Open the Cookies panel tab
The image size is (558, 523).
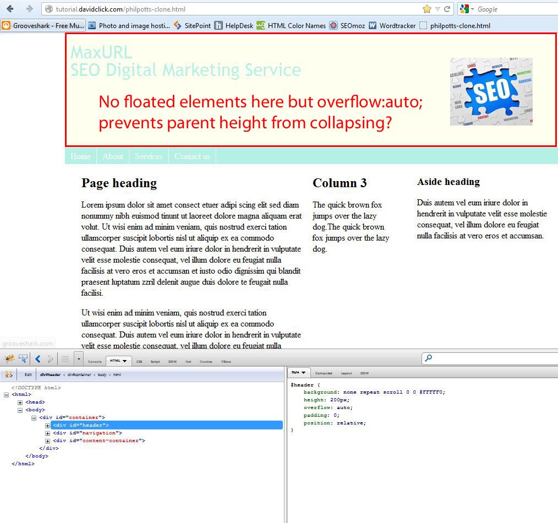[x=206, y=361]
